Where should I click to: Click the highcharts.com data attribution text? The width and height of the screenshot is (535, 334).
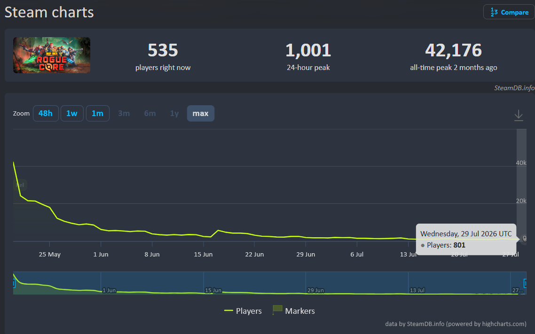point(456,324)
